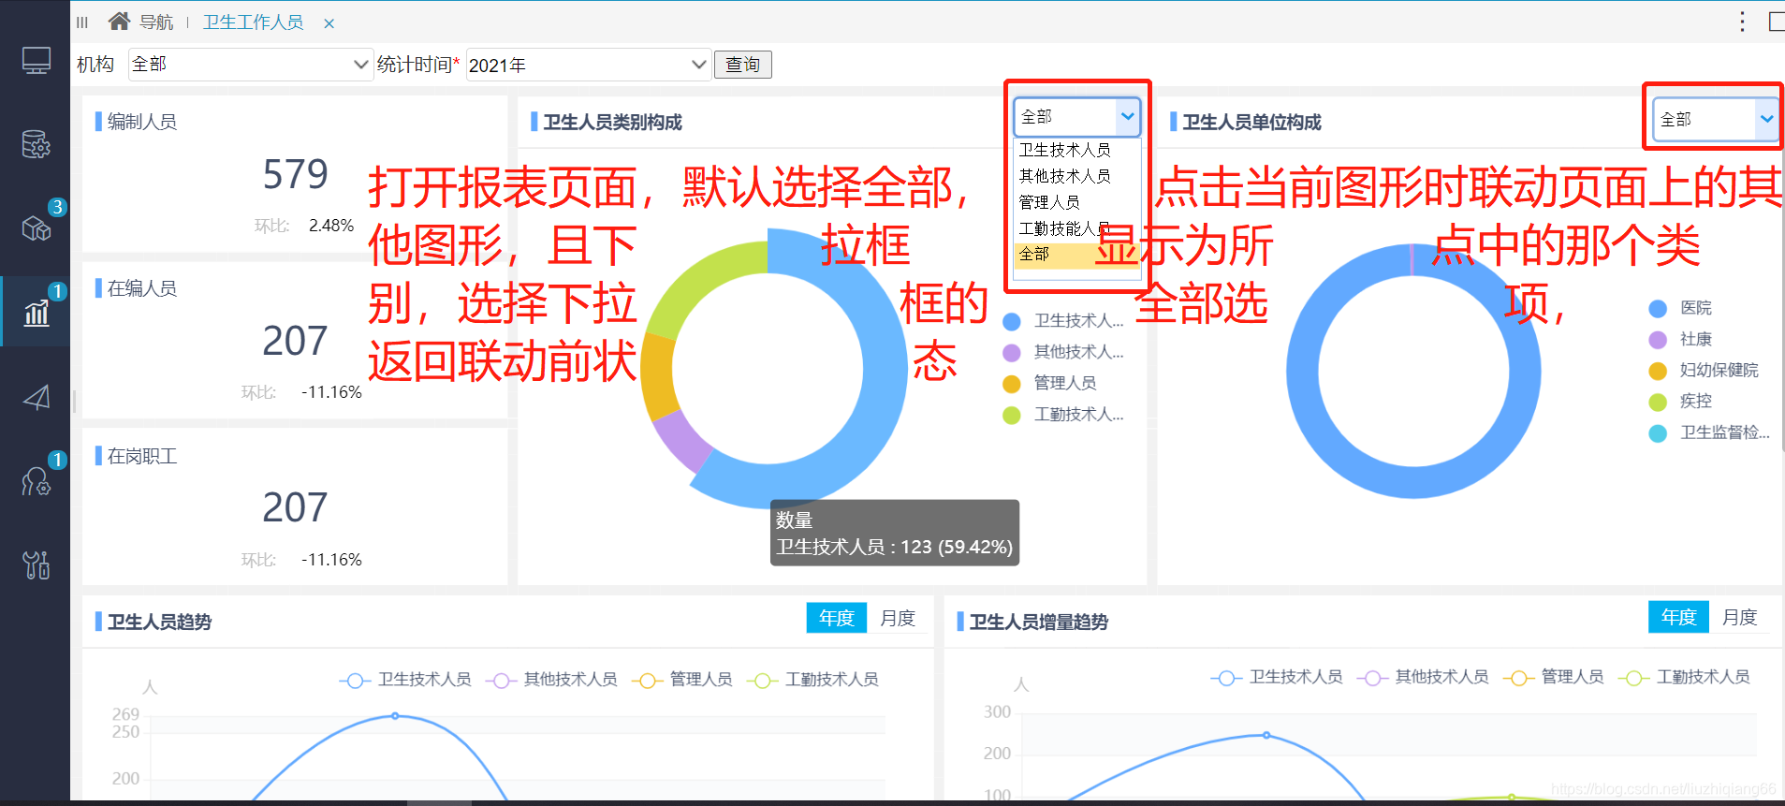This screenshot has height=806, width=1785.
Task: Toggle 管理人员 legend in category donut chart
Action: (x=1049, y=383)
